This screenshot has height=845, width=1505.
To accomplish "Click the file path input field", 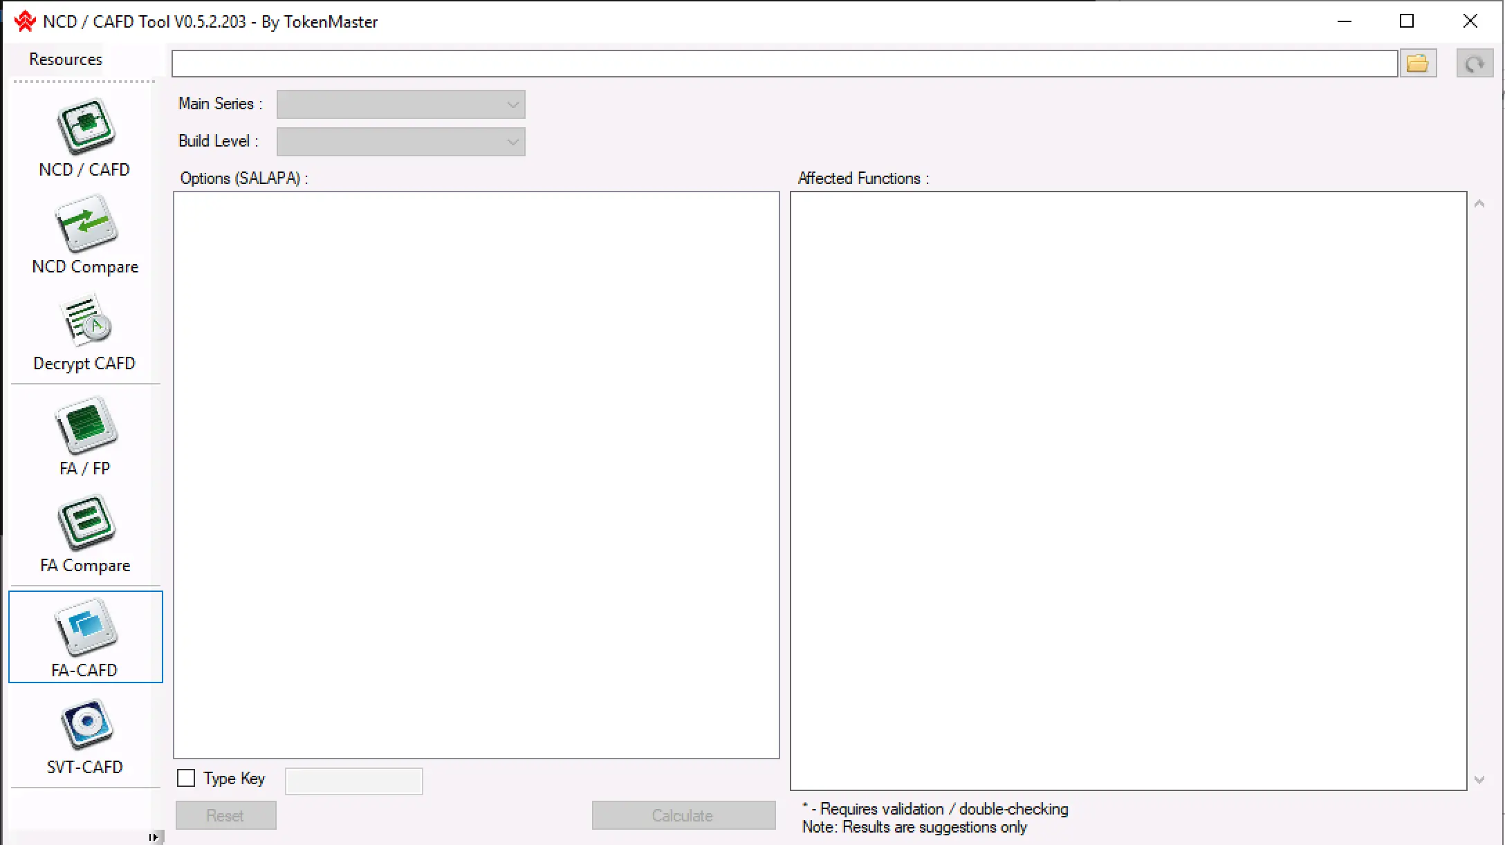I will [x=784, y=64].
